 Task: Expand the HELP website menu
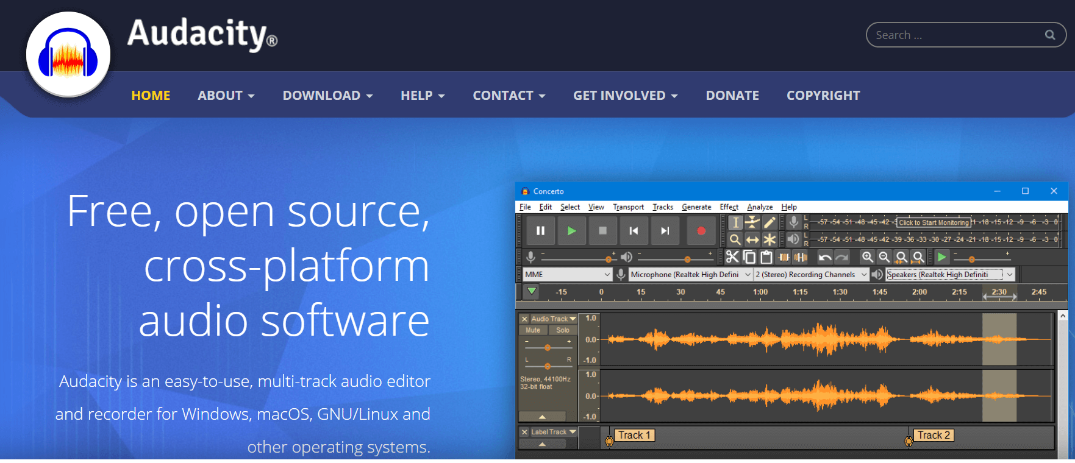click(x=423, y=96)
